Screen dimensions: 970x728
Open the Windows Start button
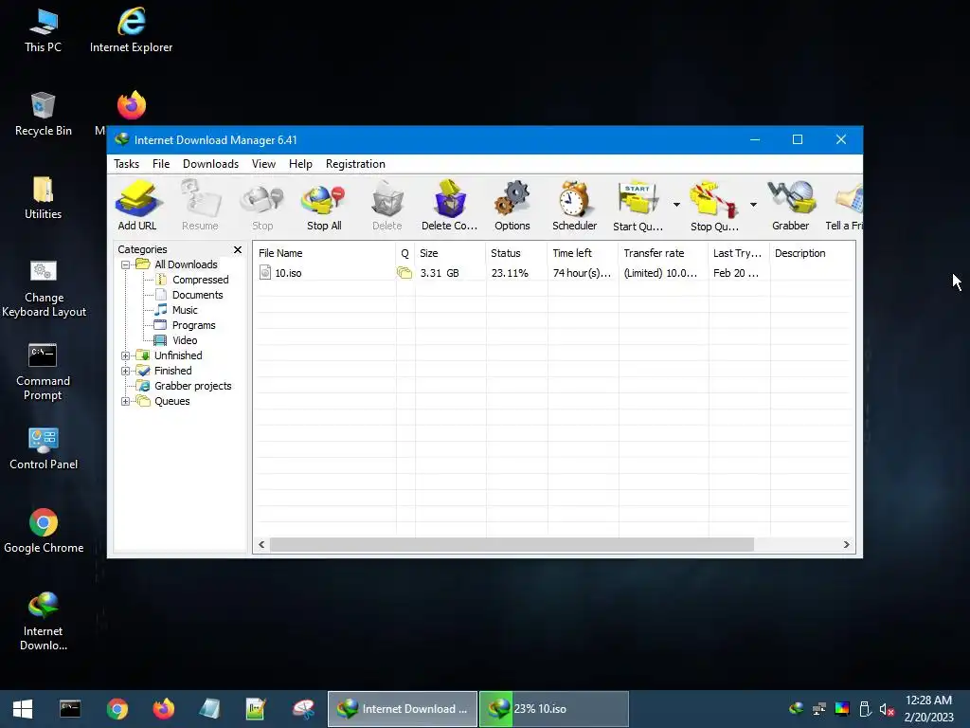[x=23, y=709]
